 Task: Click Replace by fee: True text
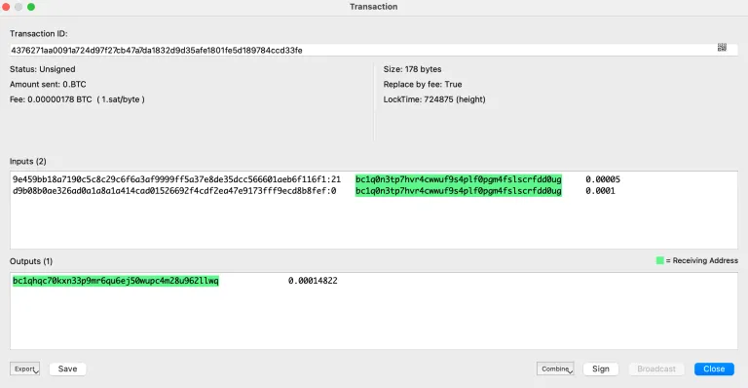[x=423, y=85]
